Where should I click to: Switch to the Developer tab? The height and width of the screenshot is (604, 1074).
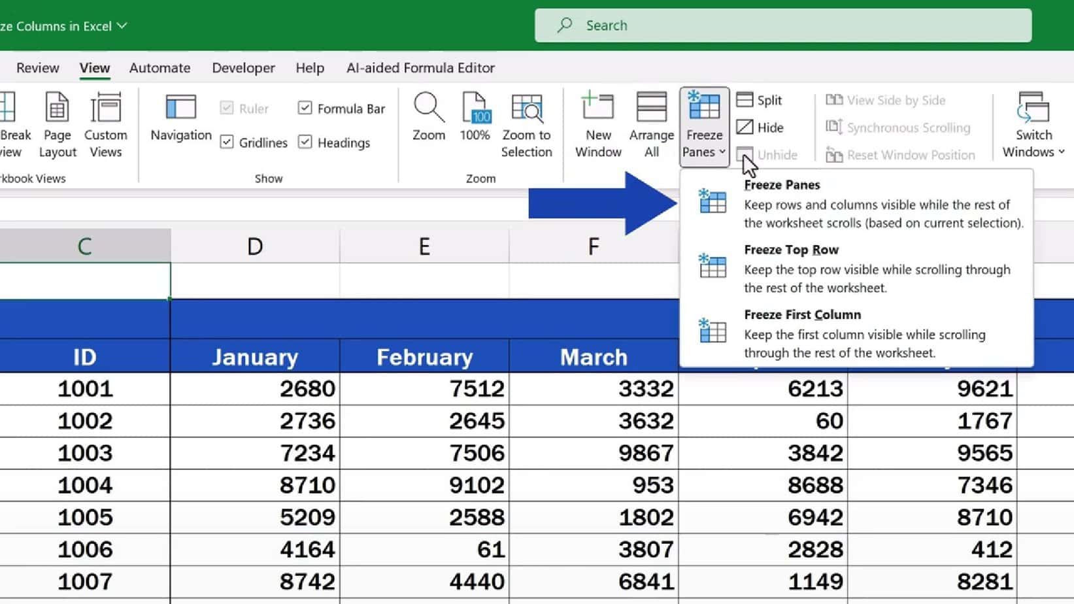[243, 67]
